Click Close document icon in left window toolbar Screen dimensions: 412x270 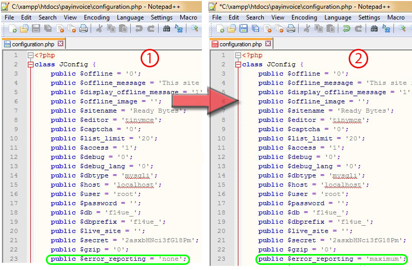(60, 28)
